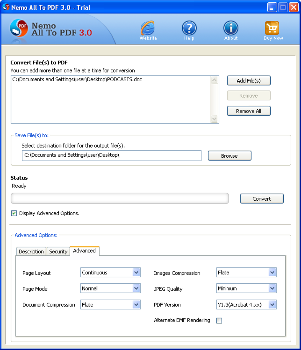The image size is (301, 350).
Task: Switch to the Security tab
Action: coord(58,251)
